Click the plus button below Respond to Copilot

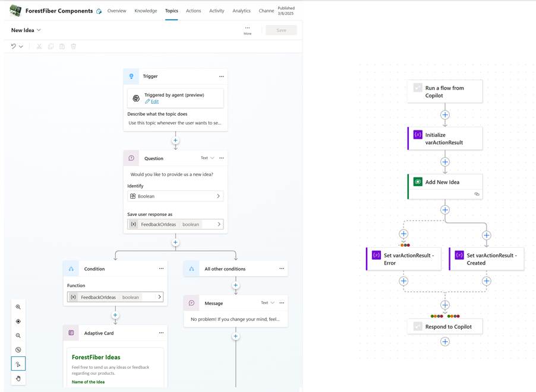pos(444,342)
